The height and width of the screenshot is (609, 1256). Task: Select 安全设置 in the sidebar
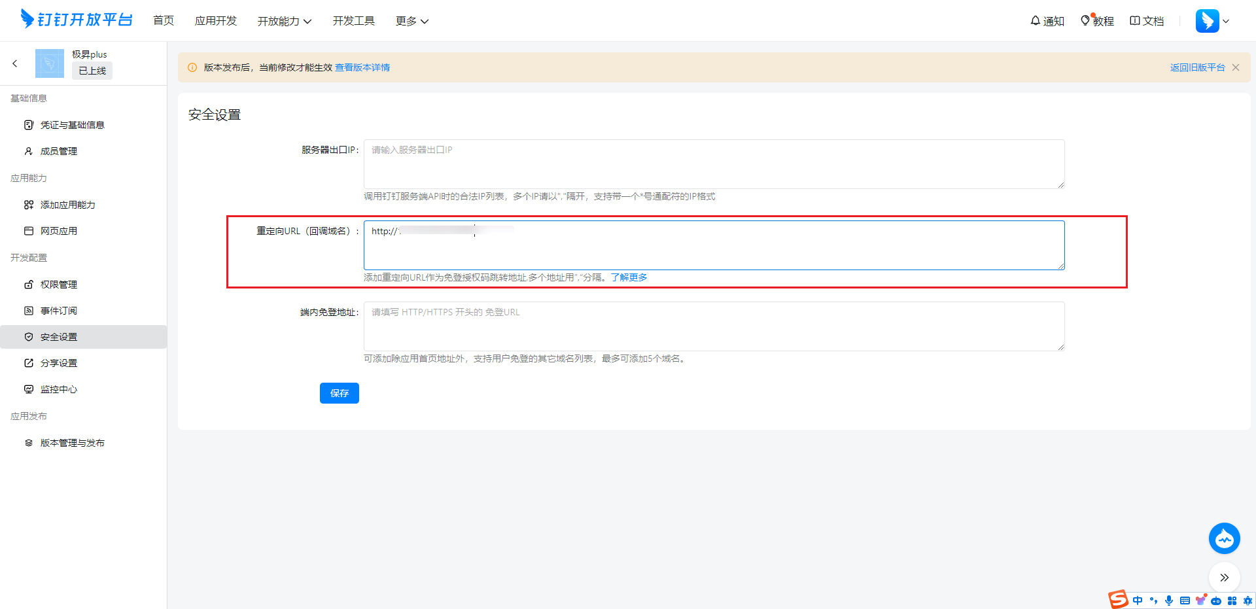[84, 337]
